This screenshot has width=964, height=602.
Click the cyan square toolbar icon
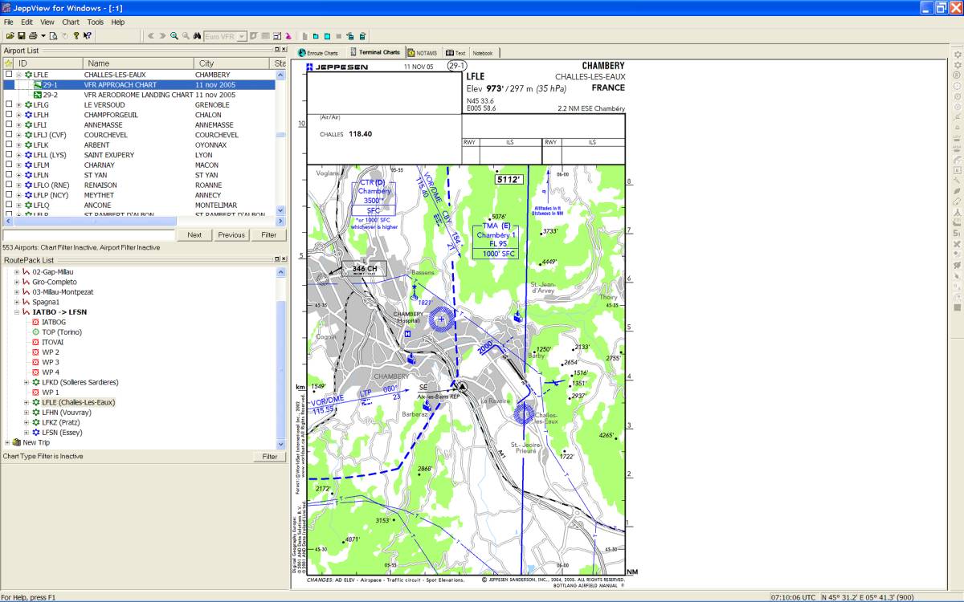[328, 36]
